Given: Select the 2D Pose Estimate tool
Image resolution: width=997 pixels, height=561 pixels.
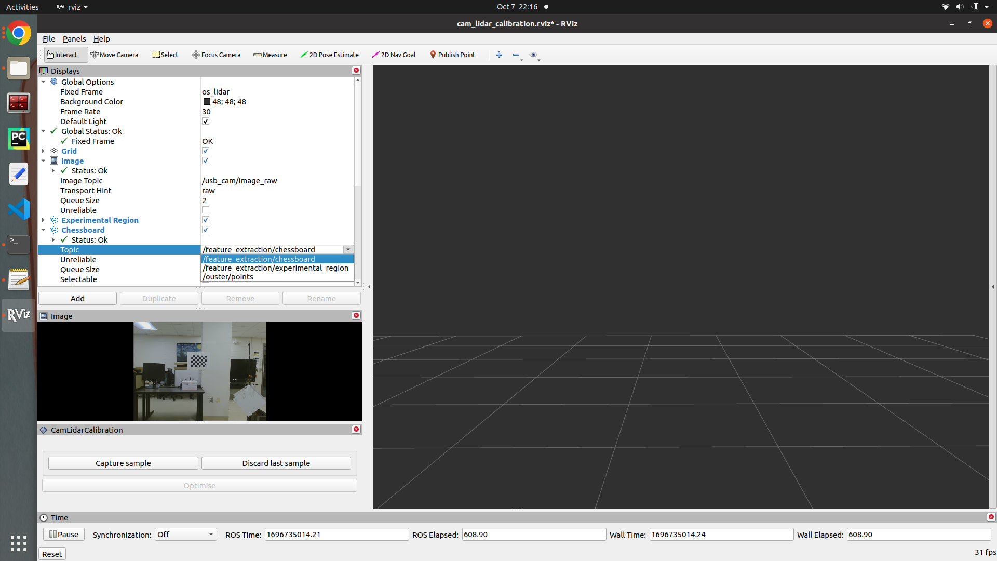Looking at the screenshot, I should click(x=329, y=55).
